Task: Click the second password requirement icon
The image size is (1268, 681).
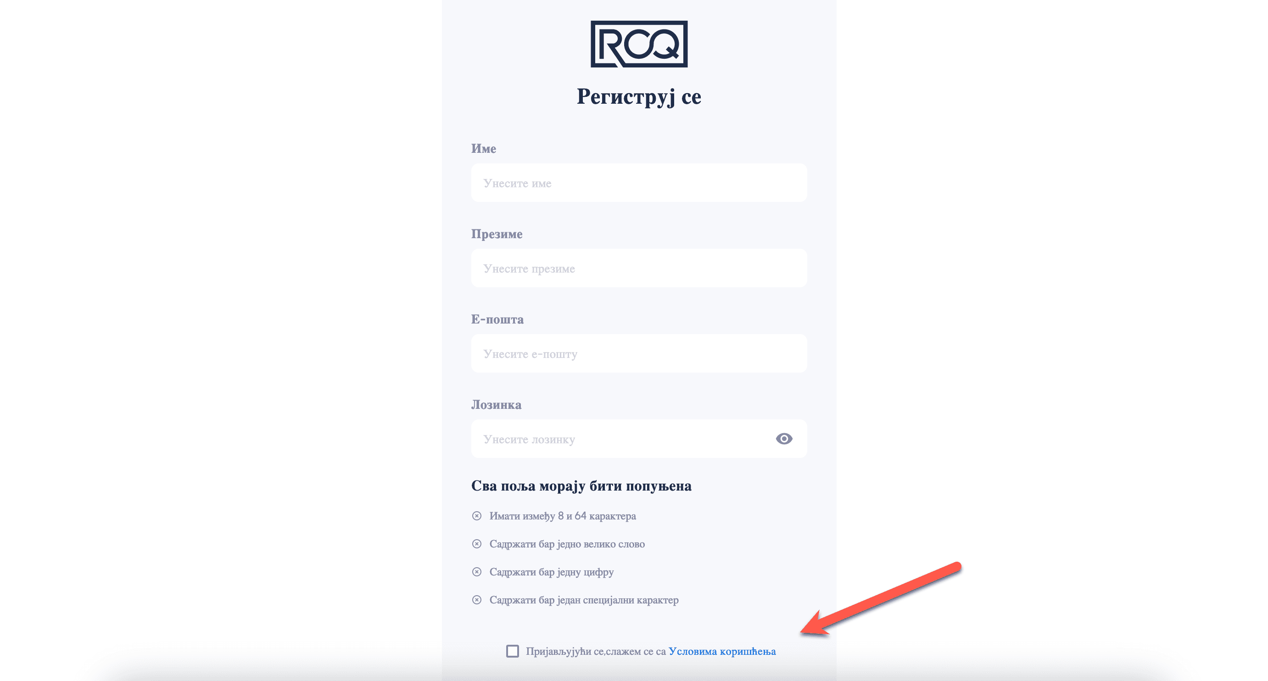Action: coord(475,543)
